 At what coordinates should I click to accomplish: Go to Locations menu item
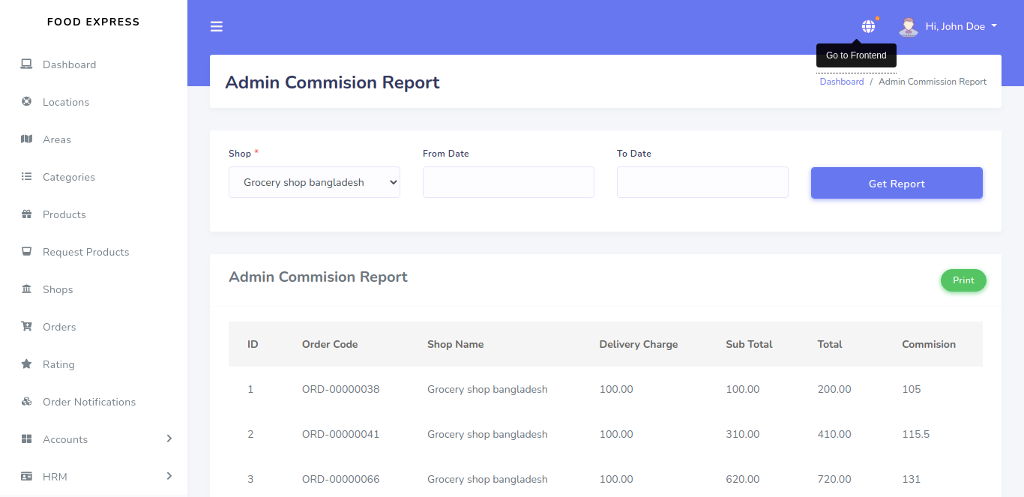[66, 102]
